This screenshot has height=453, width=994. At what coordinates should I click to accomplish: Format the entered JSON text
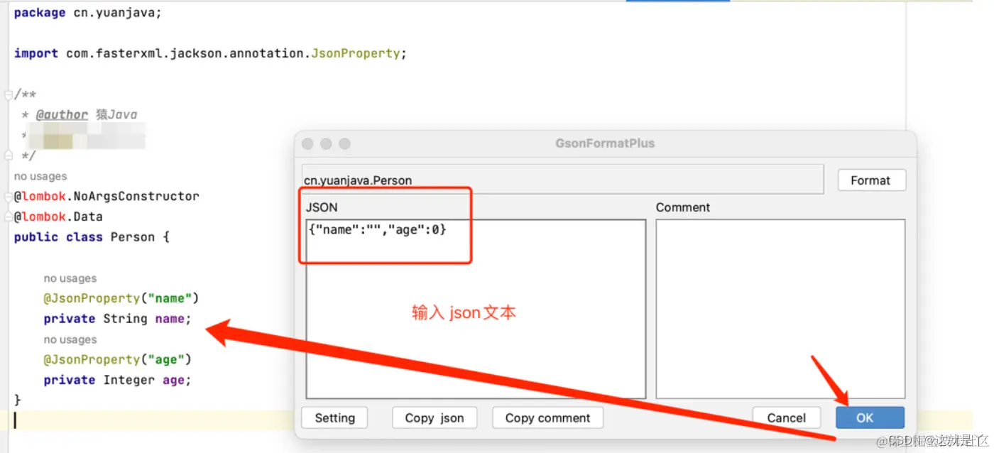point(871,180)
